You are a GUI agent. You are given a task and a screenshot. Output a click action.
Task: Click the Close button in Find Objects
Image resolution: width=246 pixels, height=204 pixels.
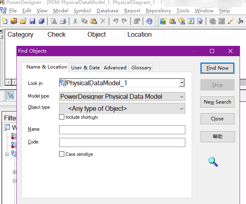(x=217, y=119)
